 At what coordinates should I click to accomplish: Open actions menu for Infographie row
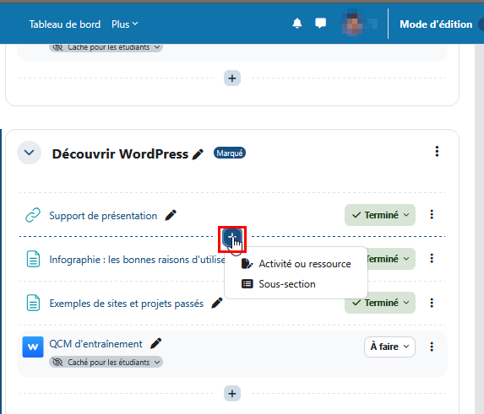(x=432, y=259)
